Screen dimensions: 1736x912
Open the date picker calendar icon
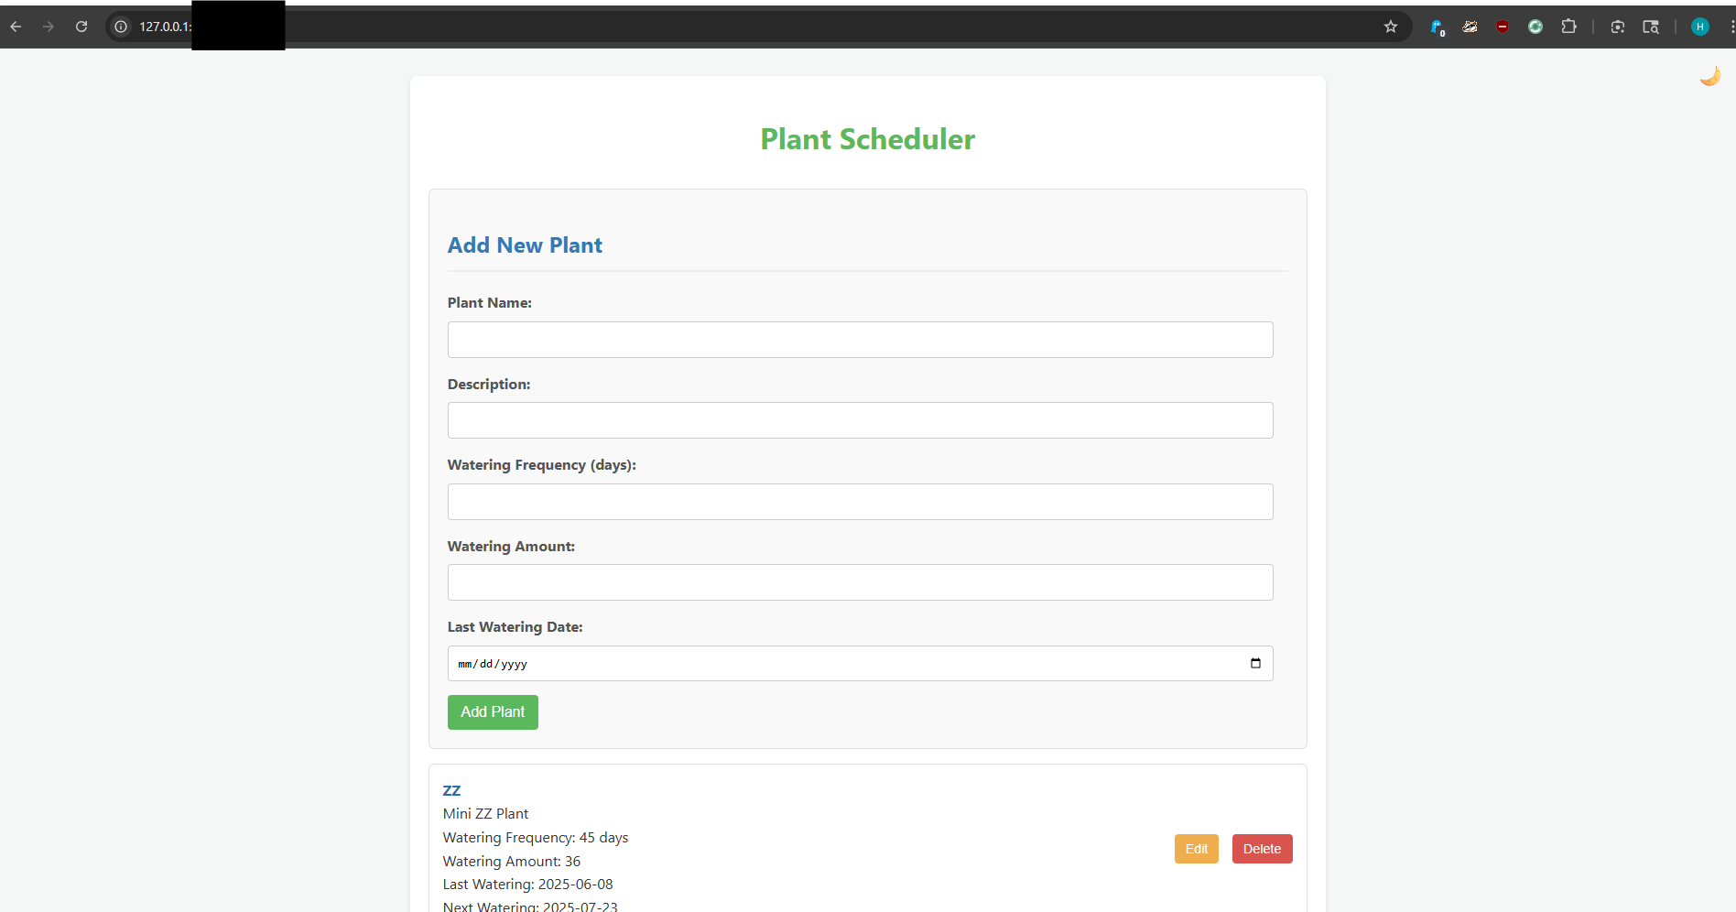pos(1255,663)
